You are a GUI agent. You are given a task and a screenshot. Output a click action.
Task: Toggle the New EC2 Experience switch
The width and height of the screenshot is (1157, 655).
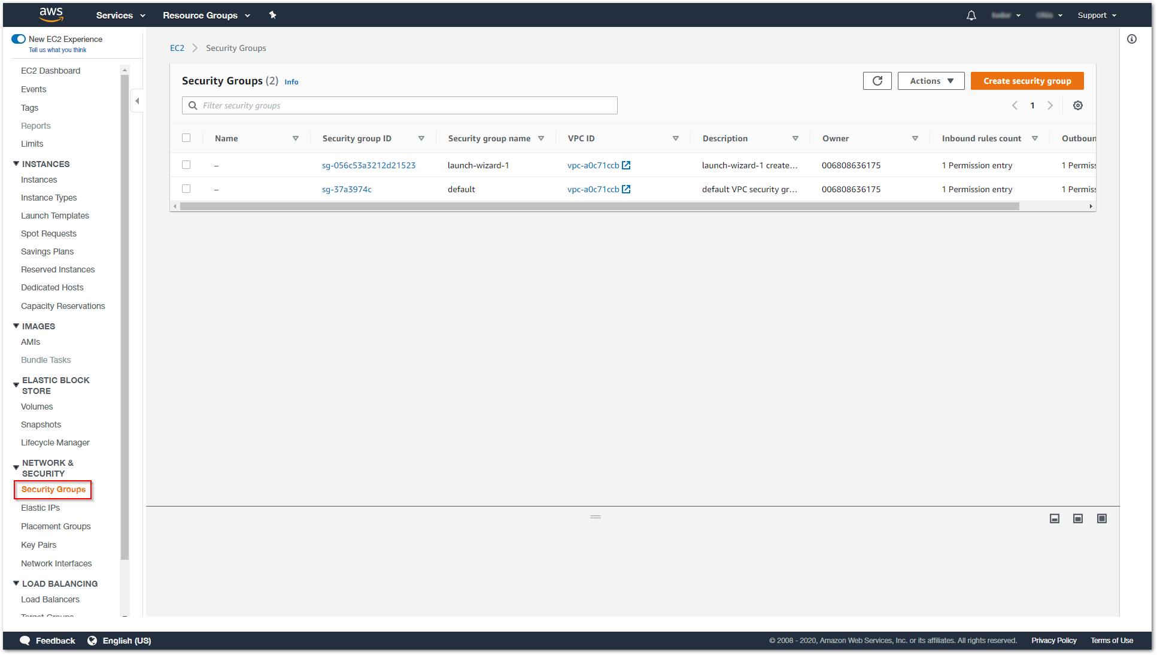point(19,39)
